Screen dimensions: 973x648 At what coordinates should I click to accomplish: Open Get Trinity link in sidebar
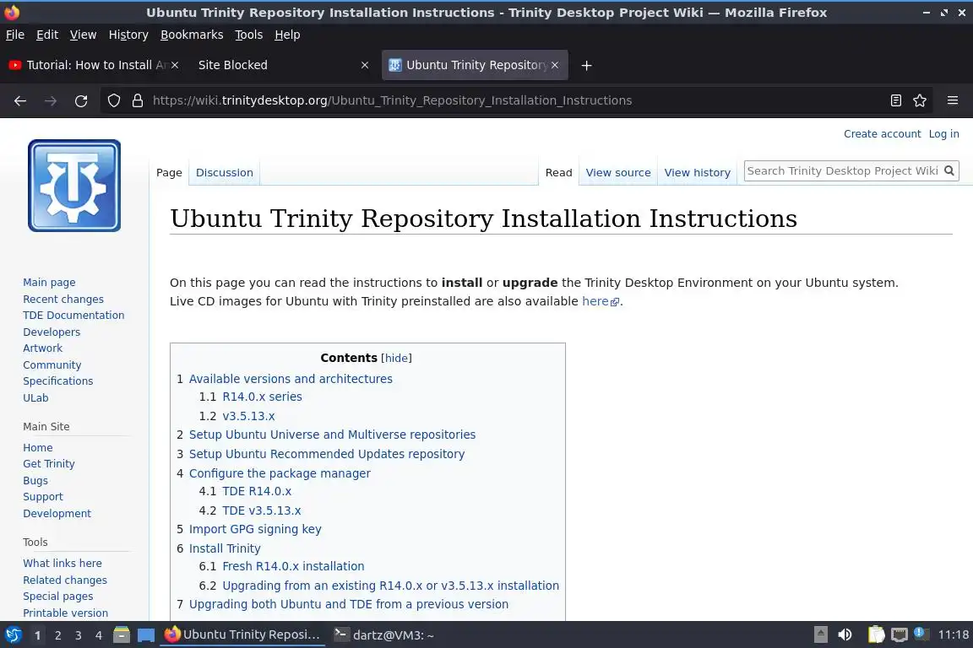48,464
